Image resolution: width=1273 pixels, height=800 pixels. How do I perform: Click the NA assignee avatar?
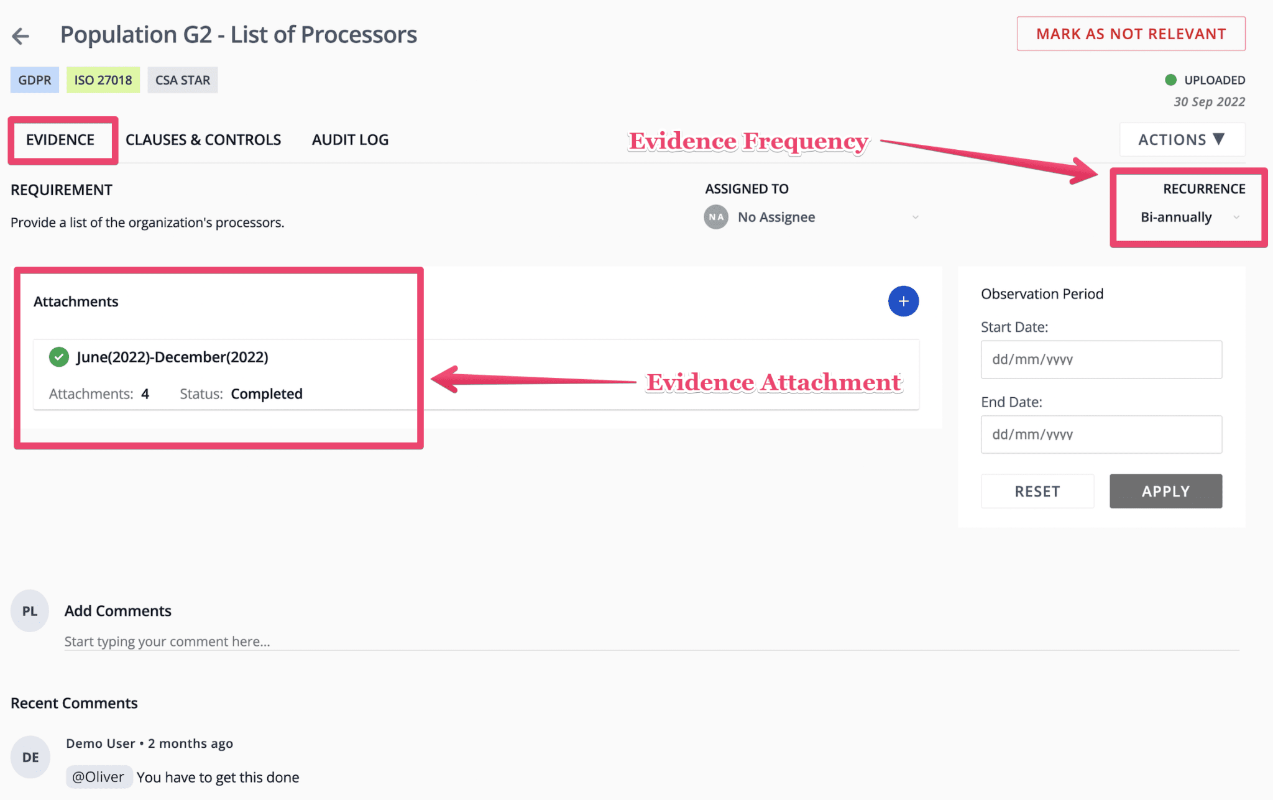point(716,217)
